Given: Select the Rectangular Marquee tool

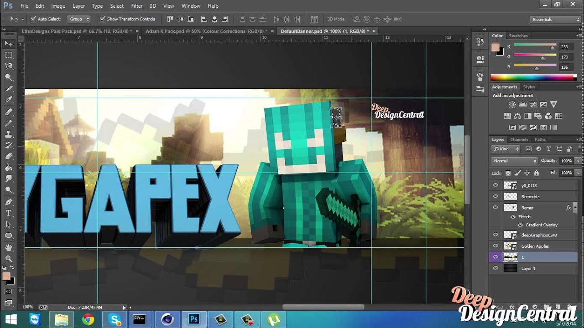Looking at the screenshot, I should pos(8,55).
